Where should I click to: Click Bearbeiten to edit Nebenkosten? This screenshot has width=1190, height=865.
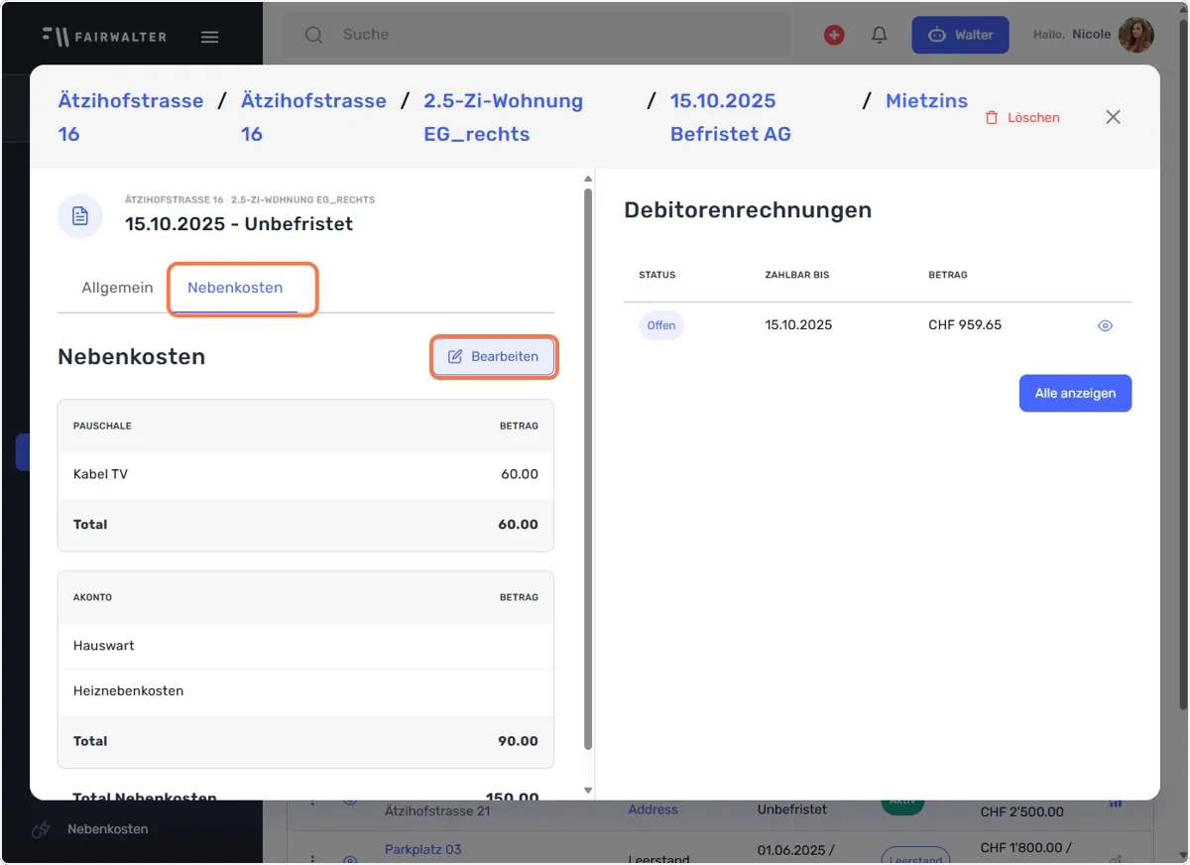pos(493,356)
